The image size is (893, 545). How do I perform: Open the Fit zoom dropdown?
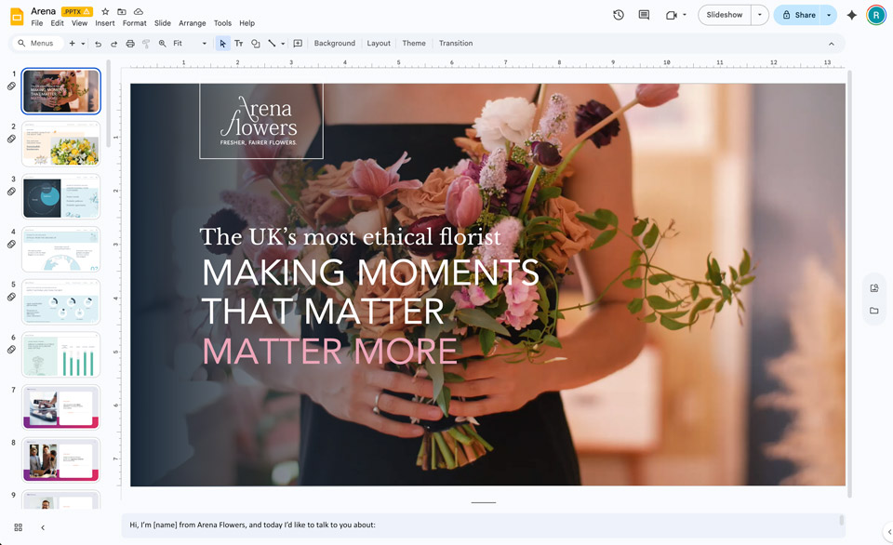point(204,43)
